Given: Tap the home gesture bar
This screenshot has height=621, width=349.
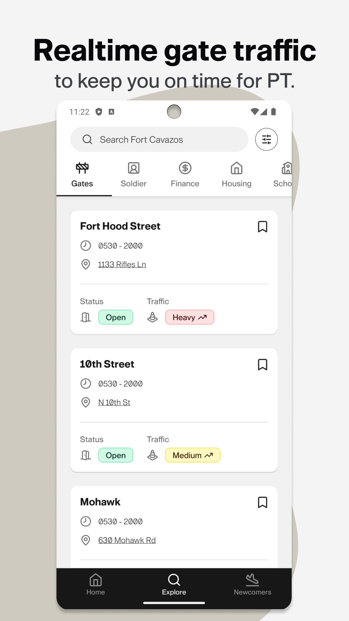Looking at the screenshot, I should point(174,603).
